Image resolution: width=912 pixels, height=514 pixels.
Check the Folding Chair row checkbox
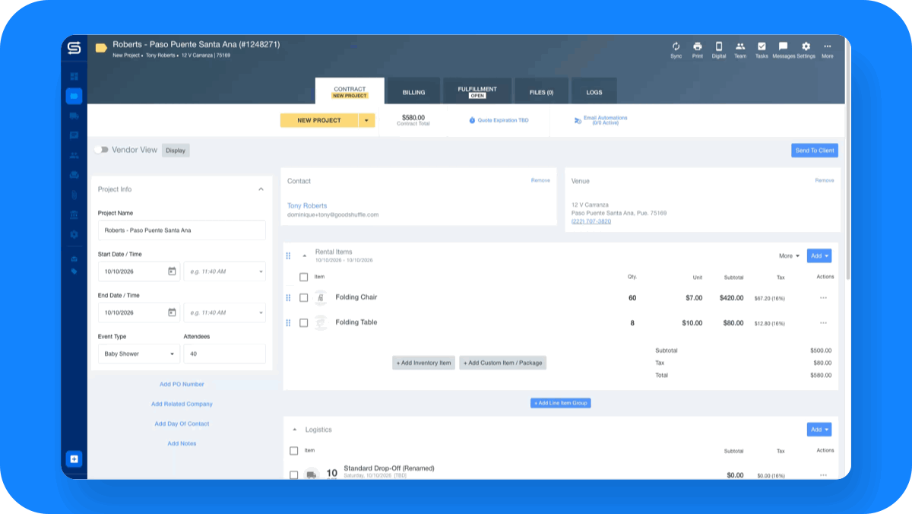pos(303,298)
